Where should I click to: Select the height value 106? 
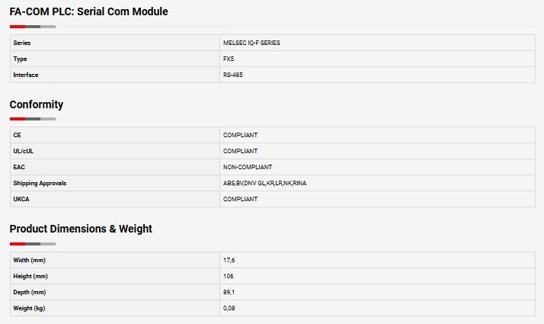pyautogui.click(x=229, y=276)
